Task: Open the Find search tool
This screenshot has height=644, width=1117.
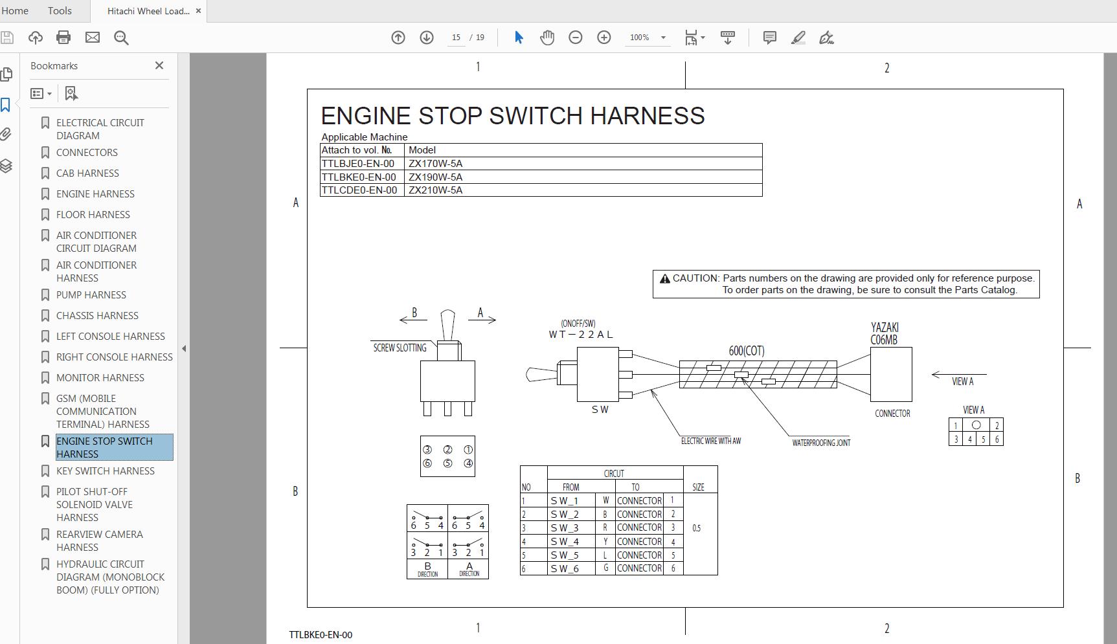Action: [x=120, y=38]
